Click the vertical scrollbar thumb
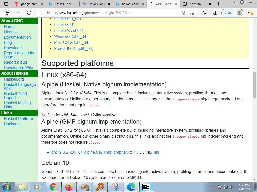This screenshot has height=192, width=257. (x=255, y=85)
